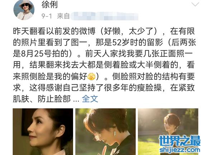Viewport: 204px width, 155px height.
Task: Open the first side-profile photo thumbnail
Action: pos(43,132)
